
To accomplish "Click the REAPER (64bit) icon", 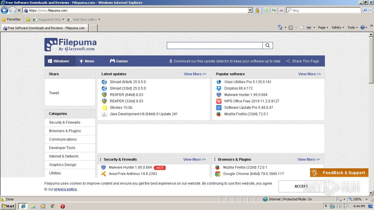I will pos(104,95).
